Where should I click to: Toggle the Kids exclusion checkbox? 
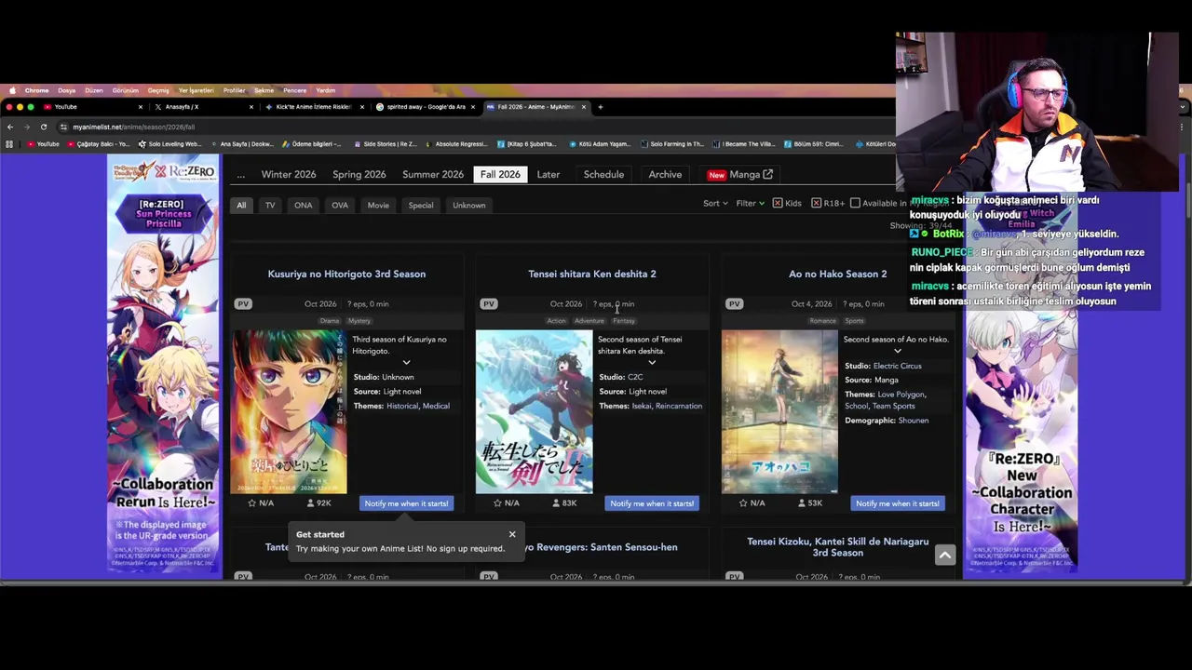point(778,203)
